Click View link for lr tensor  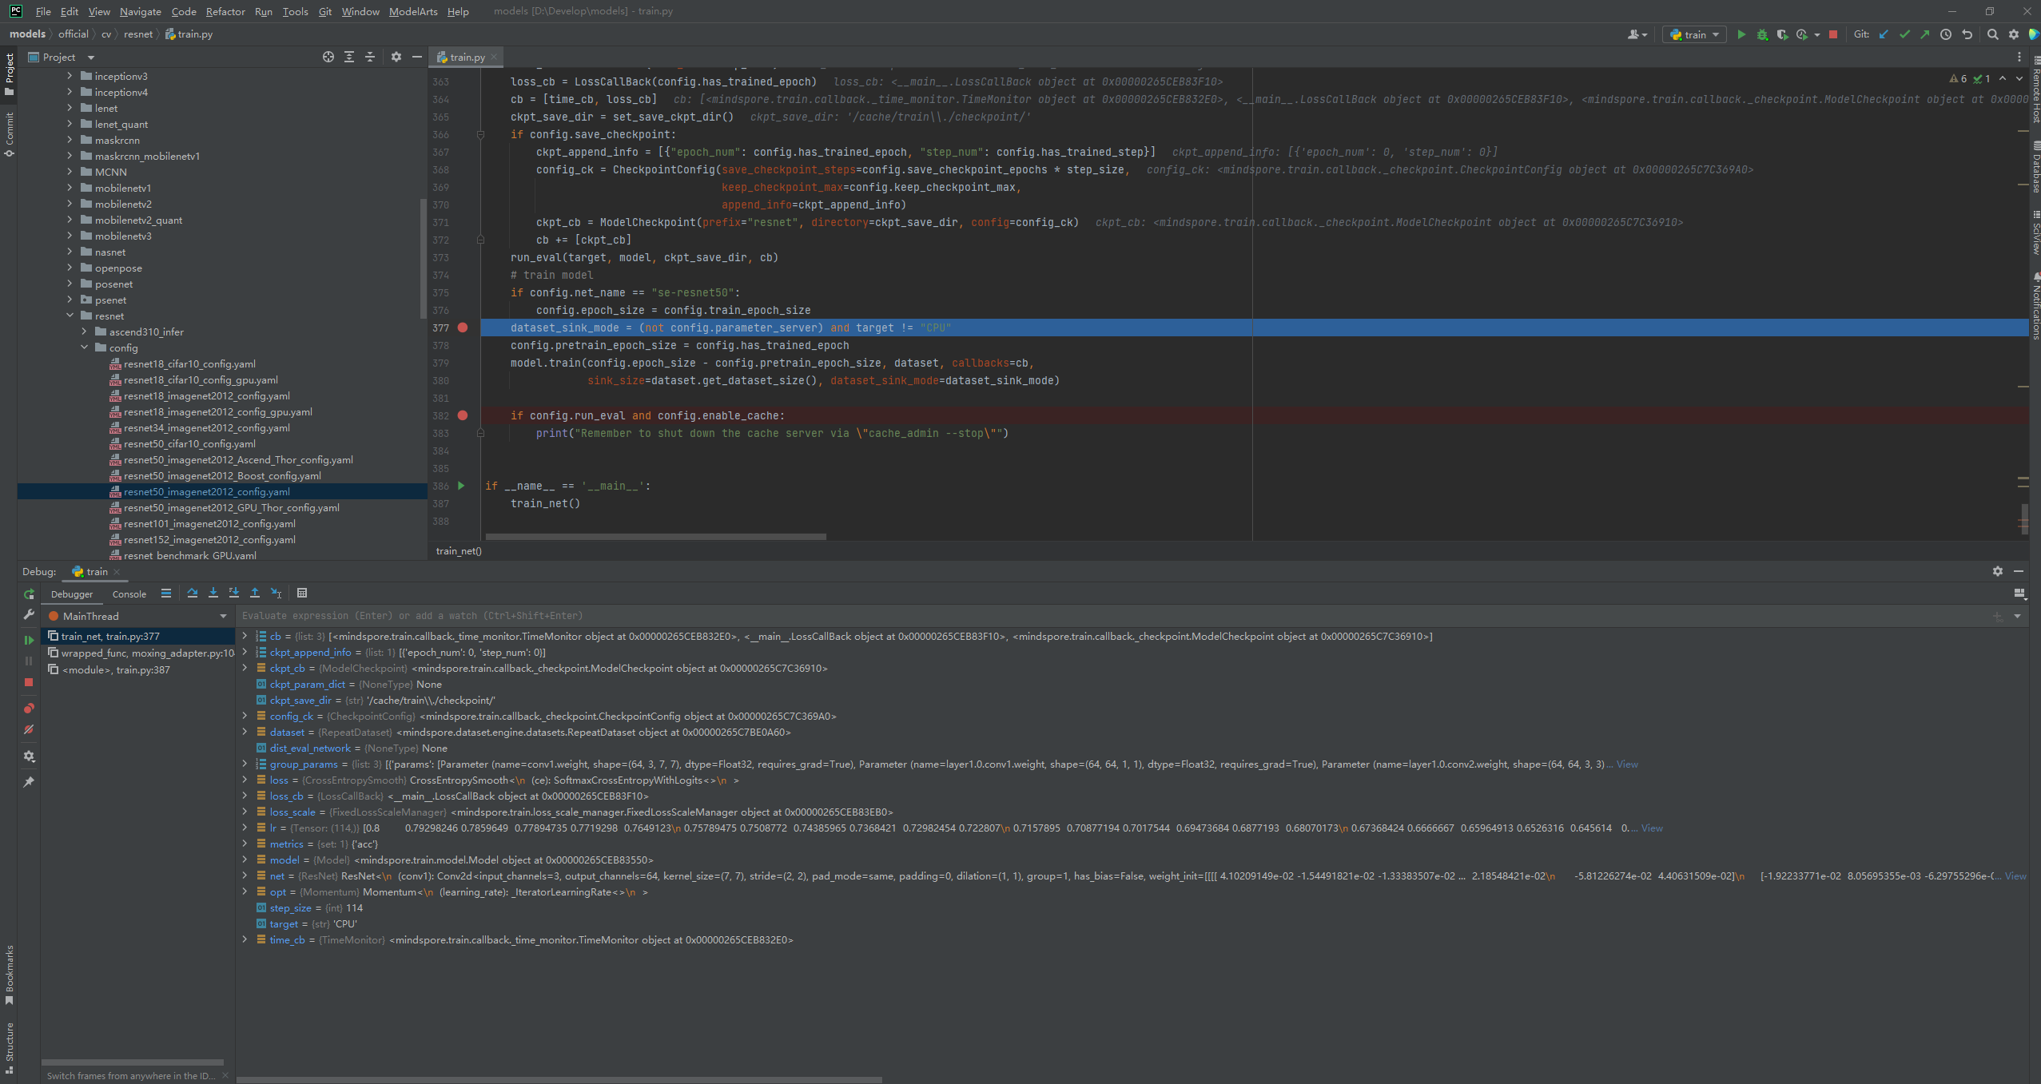(x=1652, y=828)
